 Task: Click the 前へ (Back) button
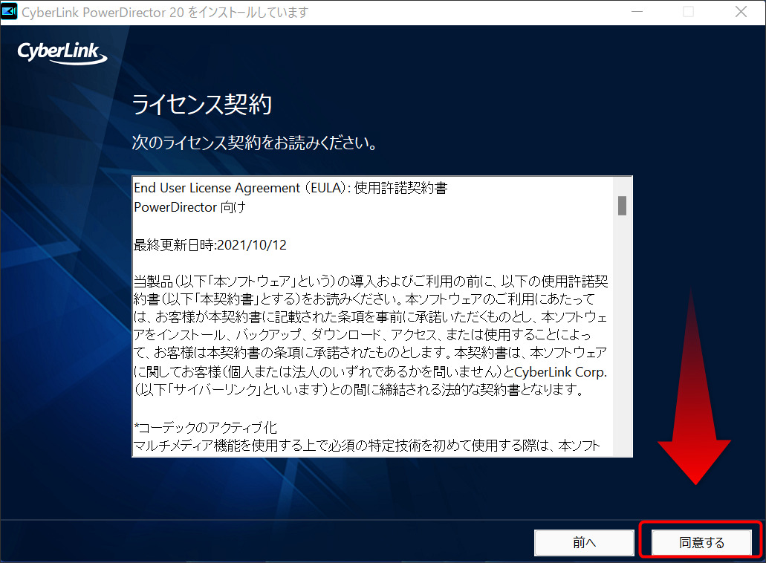(x=584, y=542)
